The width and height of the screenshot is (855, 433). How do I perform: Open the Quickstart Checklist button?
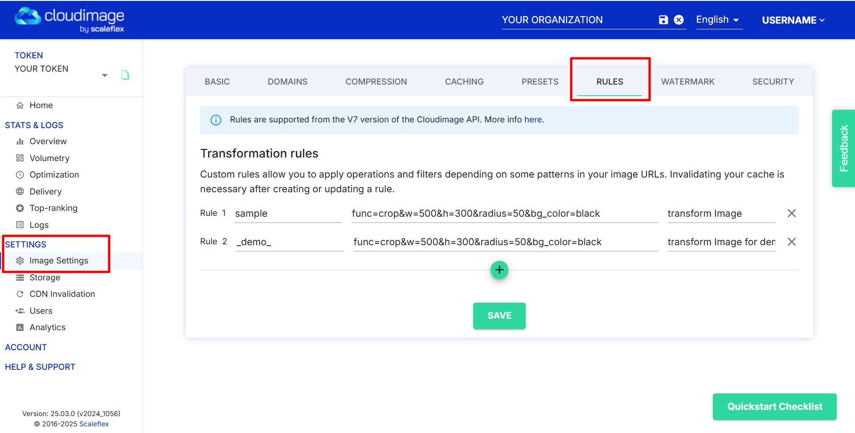[774, 406]
